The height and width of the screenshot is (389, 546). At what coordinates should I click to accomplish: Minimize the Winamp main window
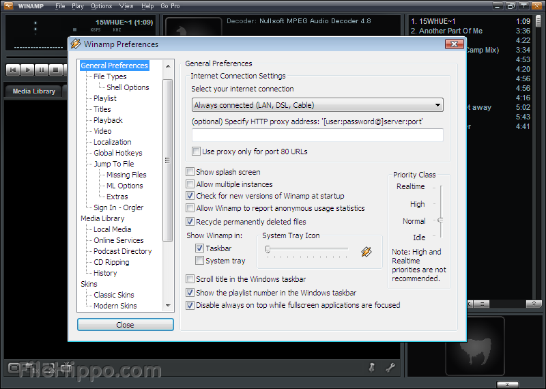(x=498, y=5)
